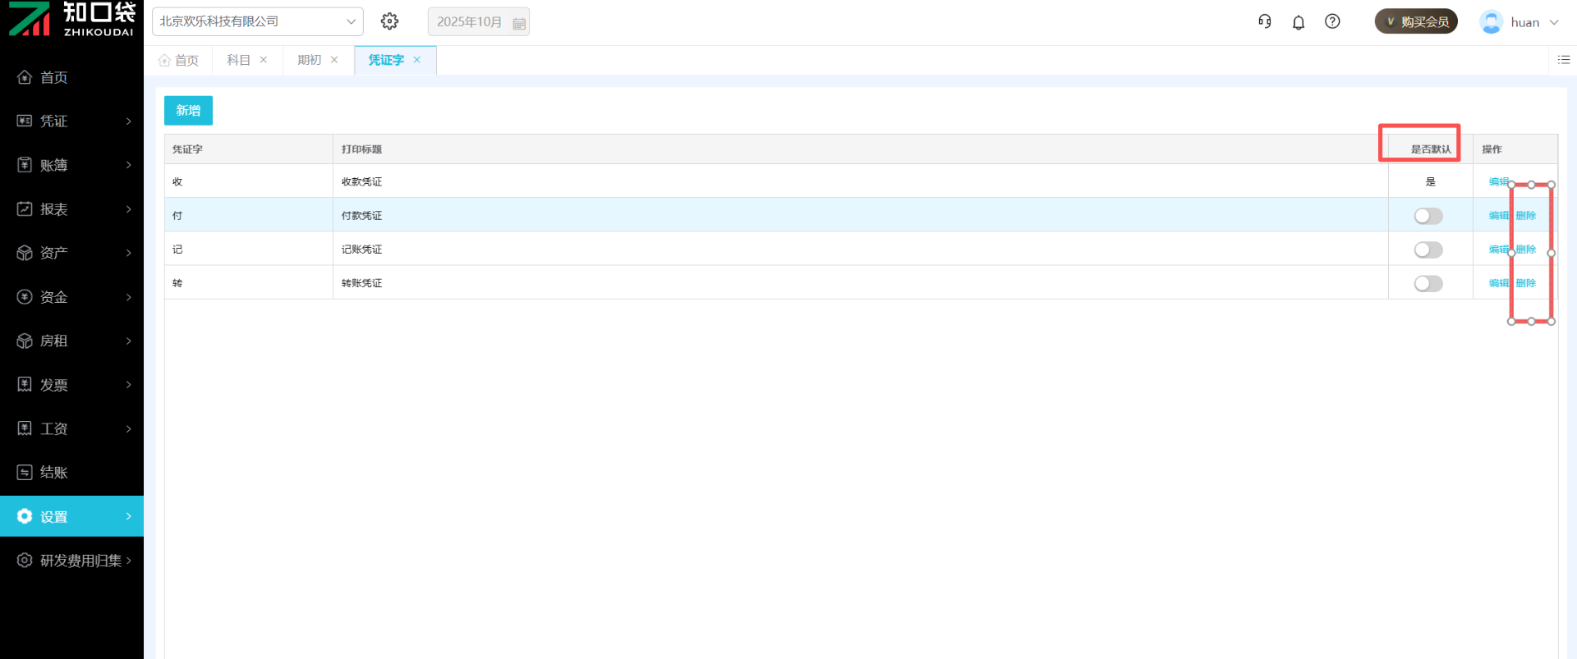Expand the huan user account menu

1520,22
